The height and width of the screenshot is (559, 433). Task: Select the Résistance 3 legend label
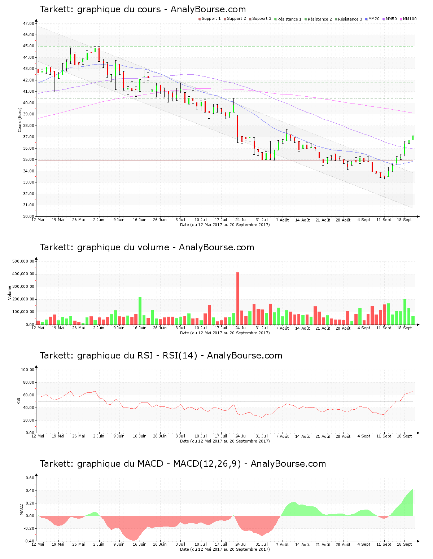pos(350,19)
